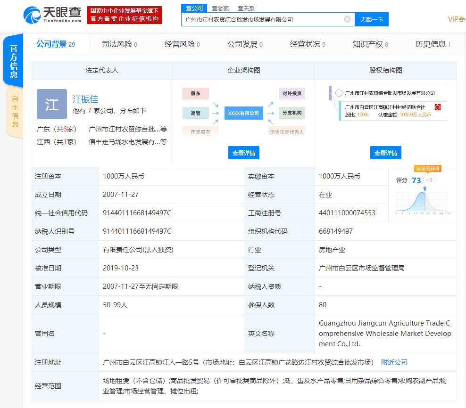Click the 注册资本 value 1000万人民币
Image resolution: width=466 pixels, height=408 pixels.
click(x=123, y=176)
